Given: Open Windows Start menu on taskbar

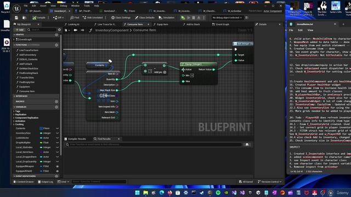Looking at the screenshot, I should coord(138,193).
